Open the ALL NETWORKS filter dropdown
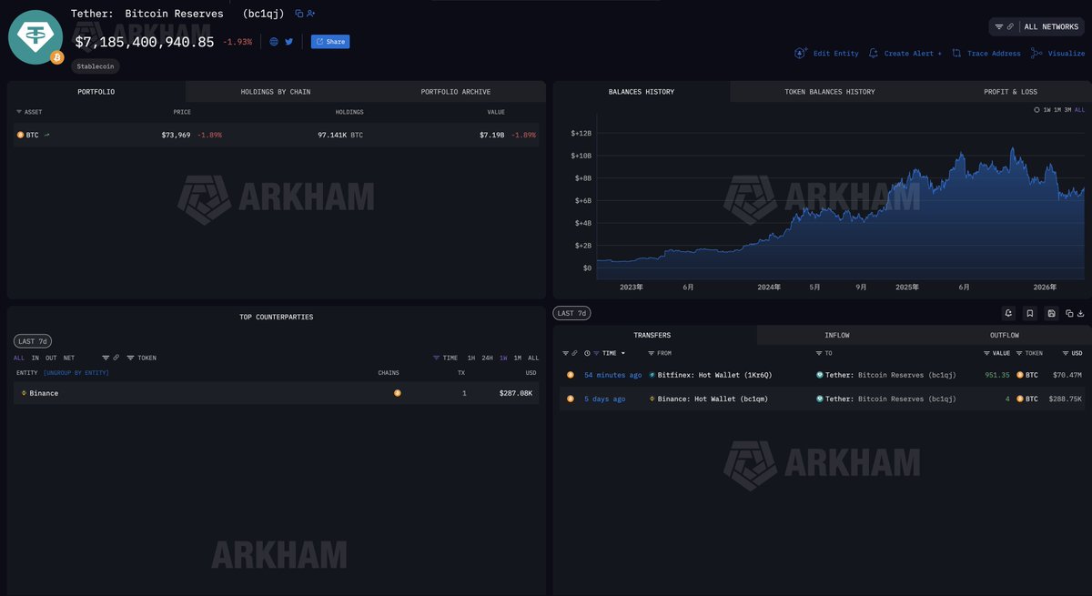This screenshot has width=1092, height=596. [x=1037, y=26]
